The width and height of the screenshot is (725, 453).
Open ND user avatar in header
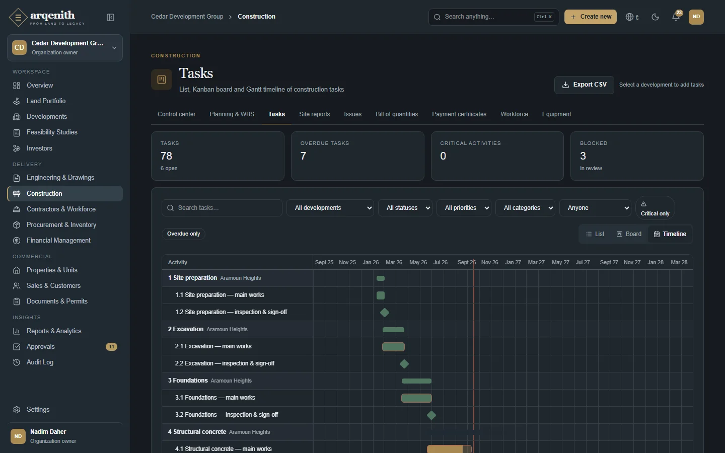pos(696,17)
